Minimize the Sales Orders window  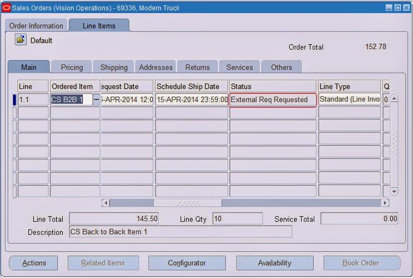tap(389, 8)
